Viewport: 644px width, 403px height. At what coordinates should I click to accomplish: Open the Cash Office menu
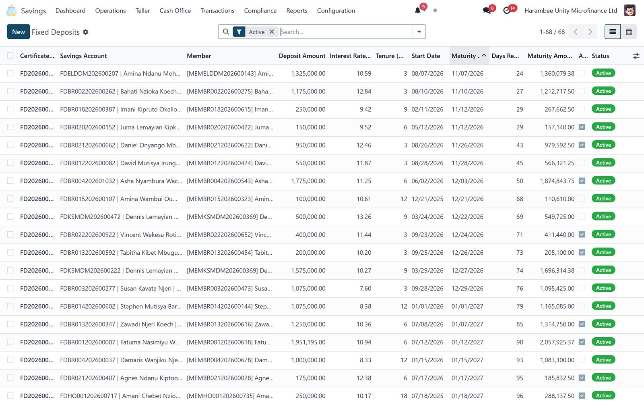(175, 10)
